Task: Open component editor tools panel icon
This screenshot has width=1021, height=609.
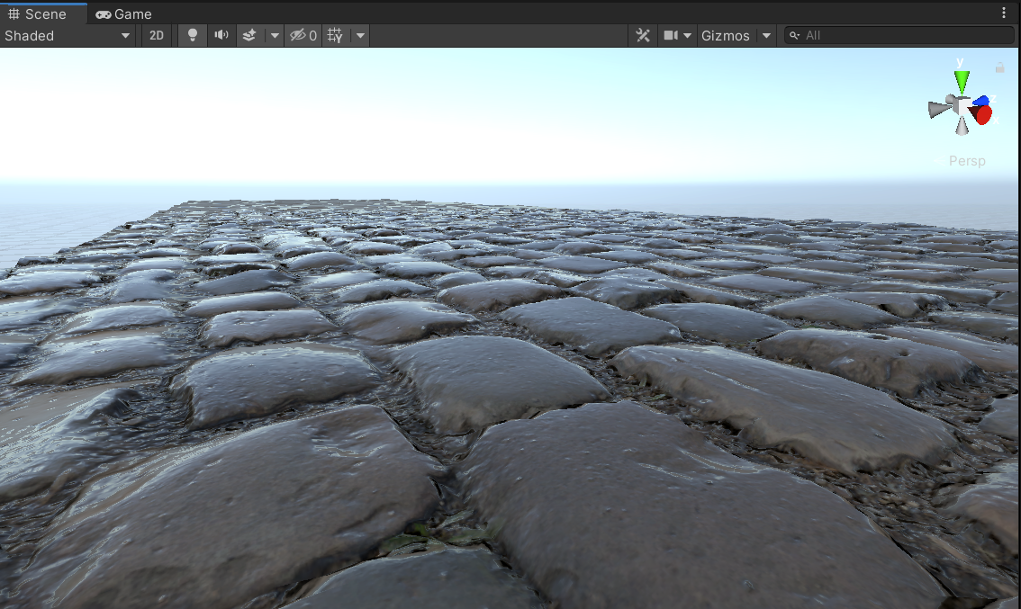Action: point(643,36)
